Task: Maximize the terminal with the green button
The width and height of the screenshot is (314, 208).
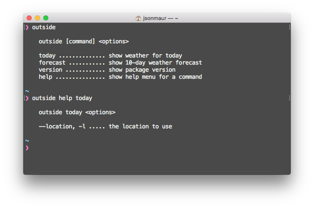Action: [46, 18]
